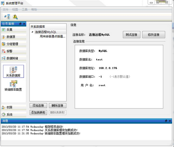Open the 关系数据库 database module icon
174x147 pixels.
click(13, 71)
